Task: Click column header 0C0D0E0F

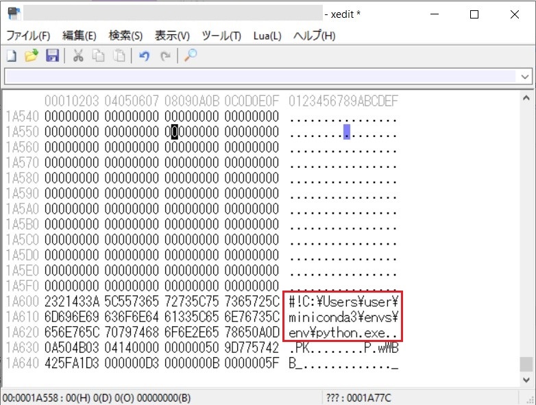Action: pyautogui.click(x=252, y=101)
